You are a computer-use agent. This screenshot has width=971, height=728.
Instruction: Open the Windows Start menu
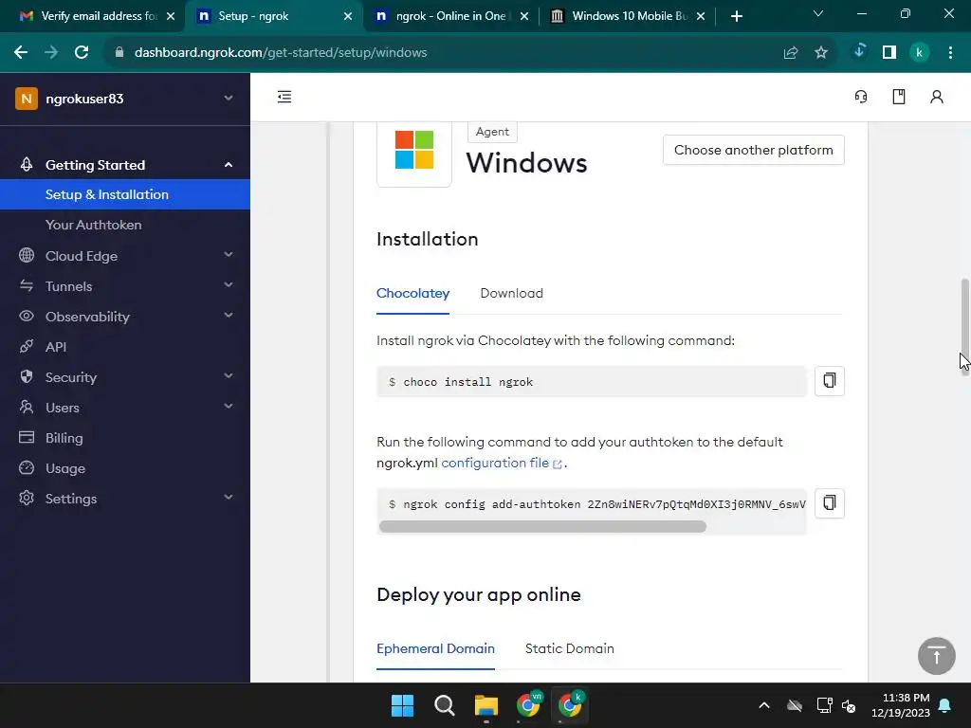(402, 705)
